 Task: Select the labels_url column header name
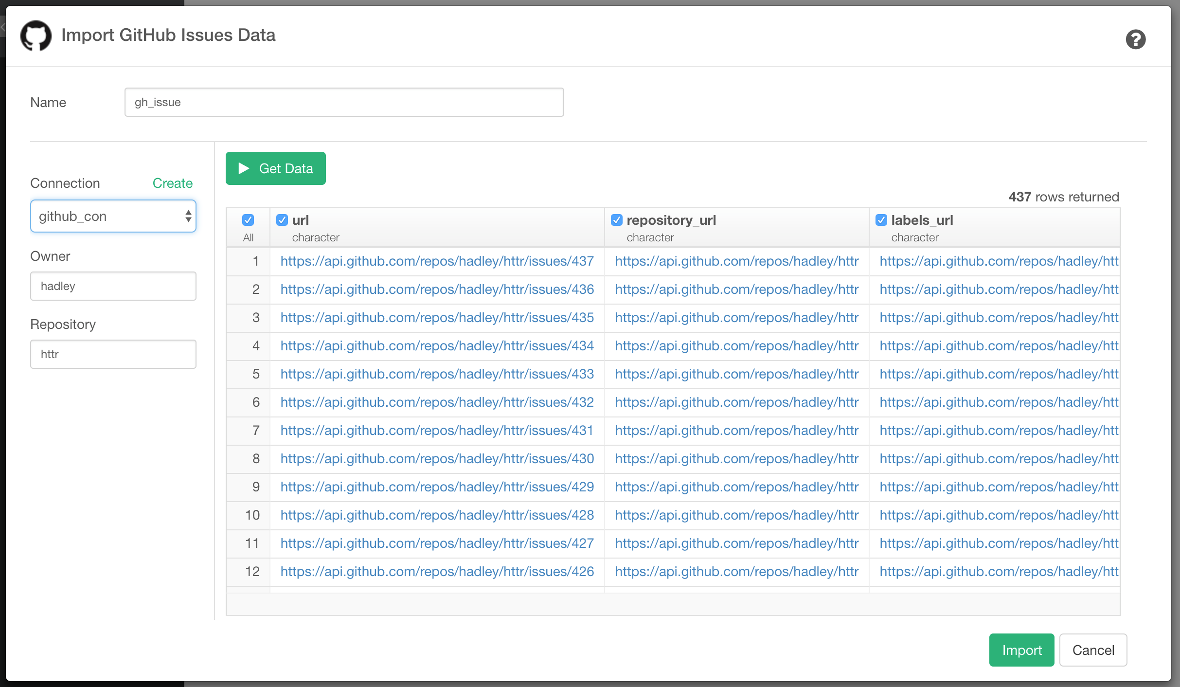click(922, 220)
